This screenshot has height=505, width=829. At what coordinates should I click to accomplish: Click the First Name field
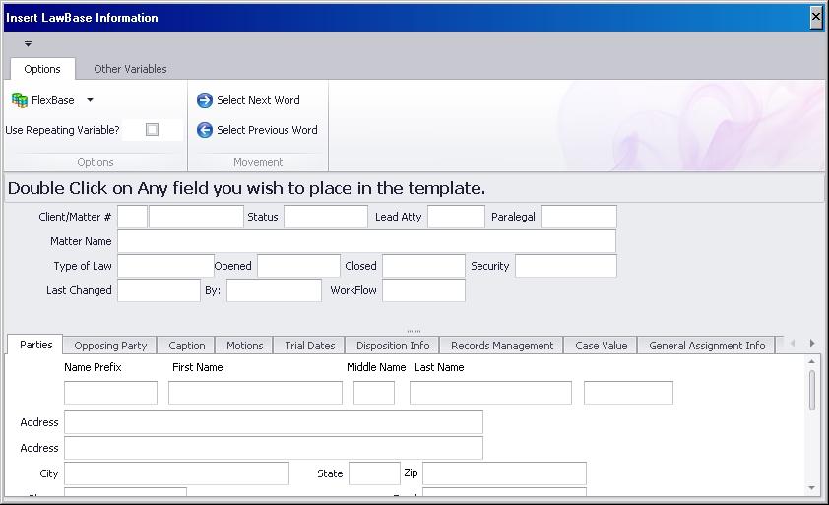[x=255, y=393]
